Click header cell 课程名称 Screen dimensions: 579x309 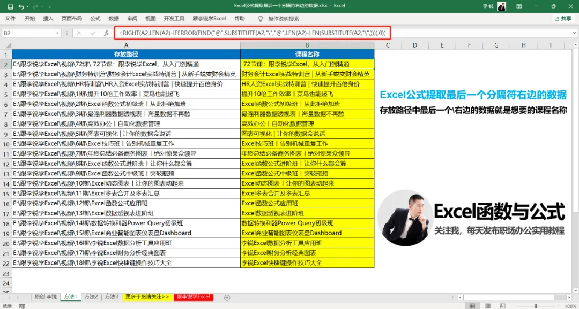point(307,55)
